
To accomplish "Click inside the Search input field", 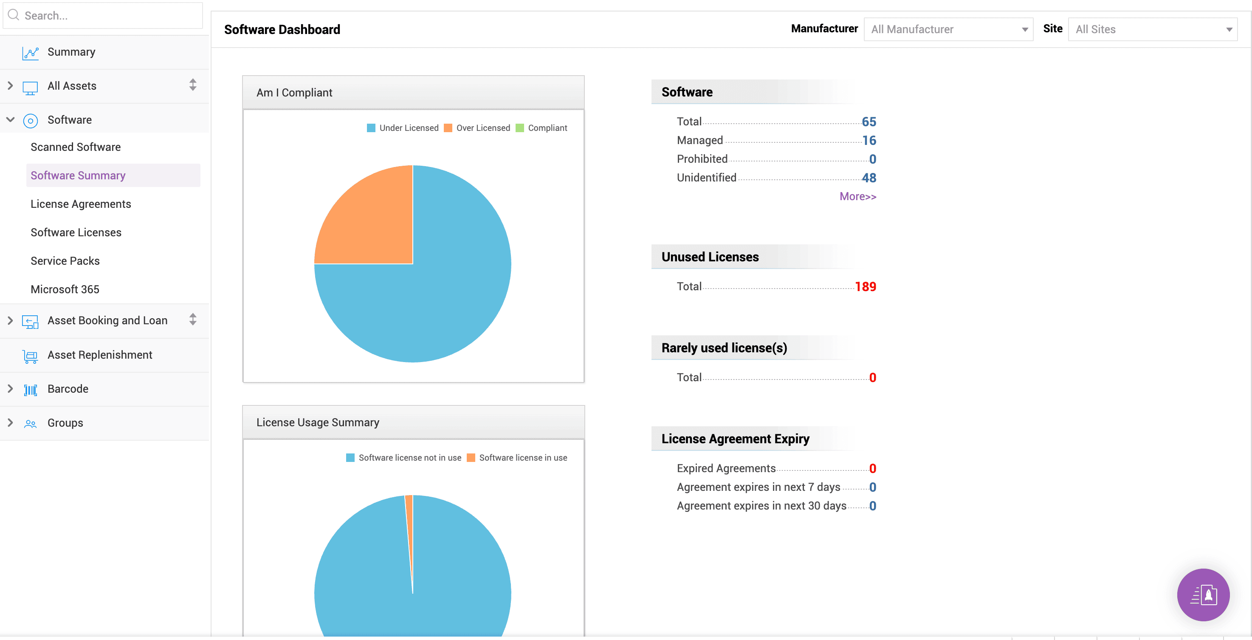I will pyautogui.click(x=102, y=16).
